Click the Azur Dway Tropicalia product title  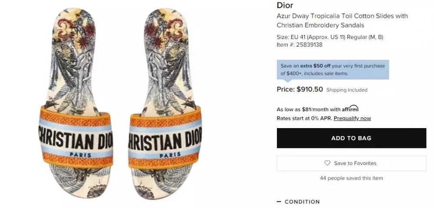[342, 20]
